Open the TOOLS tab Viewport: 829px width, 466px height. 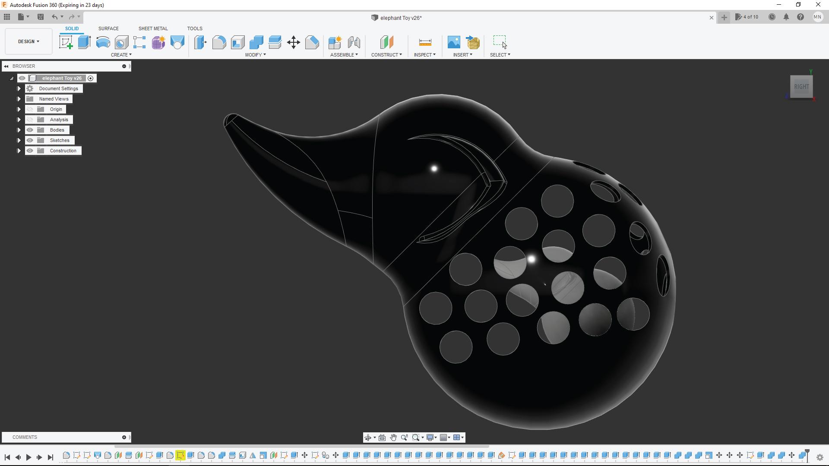(x=195, y=28)
